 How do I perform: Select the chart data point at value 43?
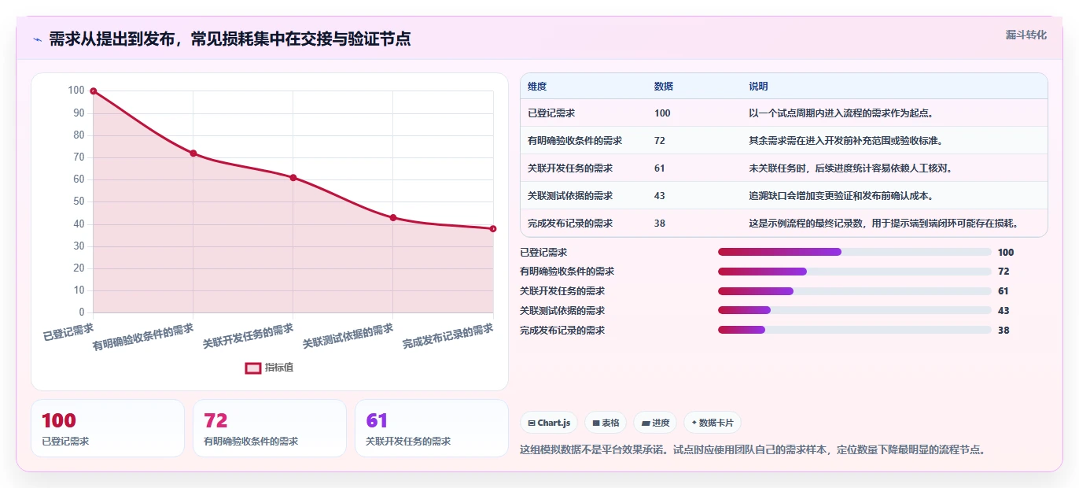pyautogui.click(x=393, y=218)
